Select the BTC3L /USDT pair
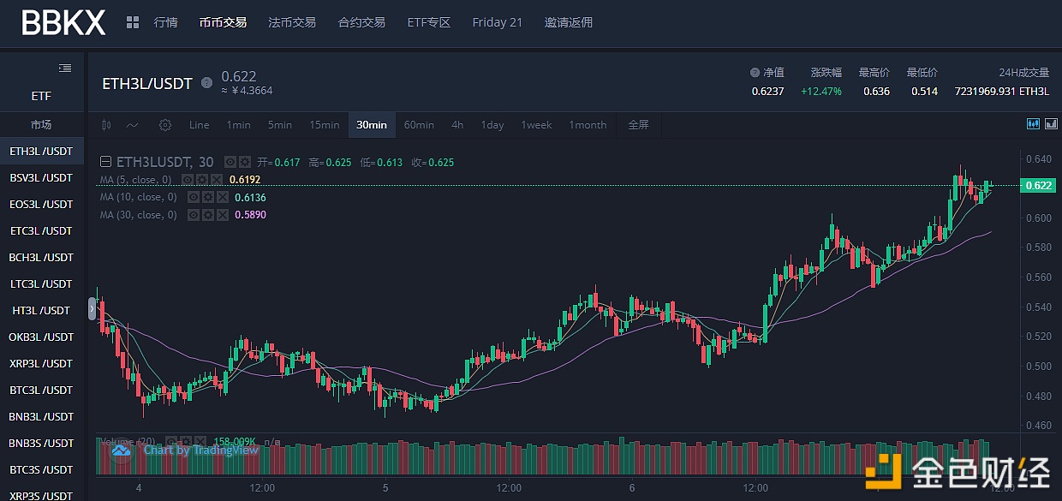Screen dimensions: 1062x501 [42, 391]
